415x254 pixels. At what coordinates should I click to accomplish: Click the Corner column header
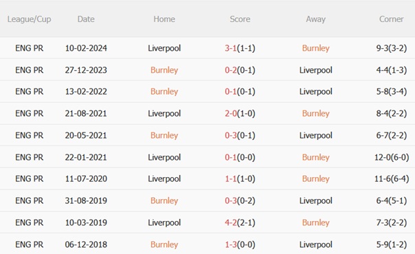point(391,19)
